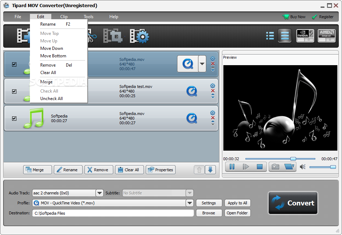
Task: Remove Softpedia 00:00:27 item with red X
Action: tap(213, 118)
